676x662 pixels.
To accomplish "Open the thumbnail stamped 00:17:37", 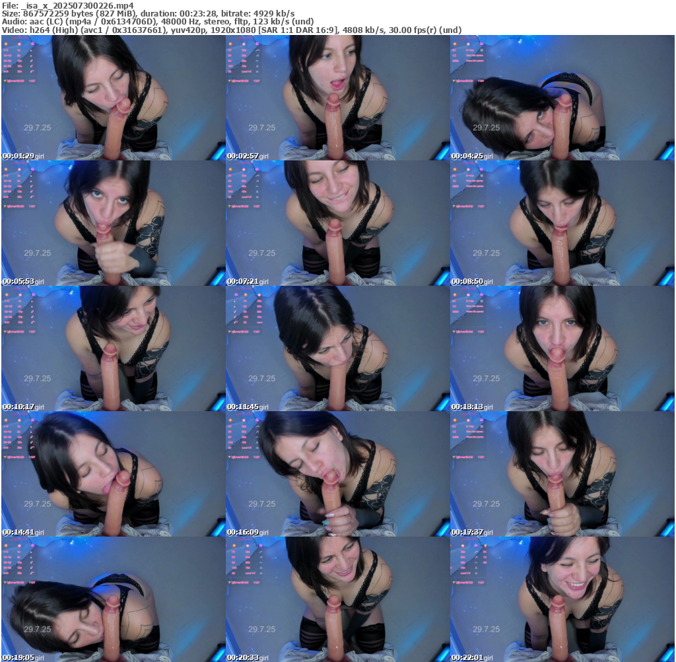I will coord(562,474).
